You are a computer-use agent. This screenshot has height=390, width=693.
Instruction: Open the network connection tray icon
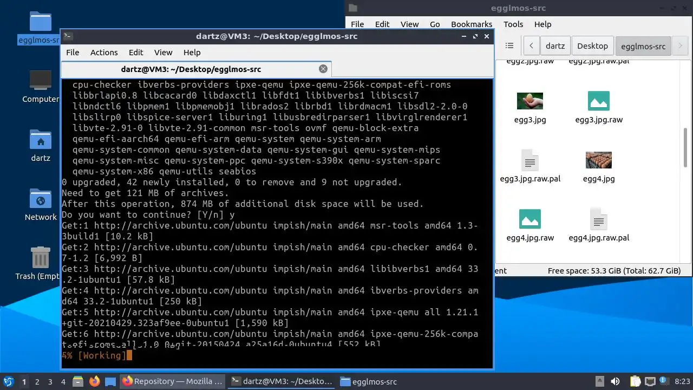650,381
